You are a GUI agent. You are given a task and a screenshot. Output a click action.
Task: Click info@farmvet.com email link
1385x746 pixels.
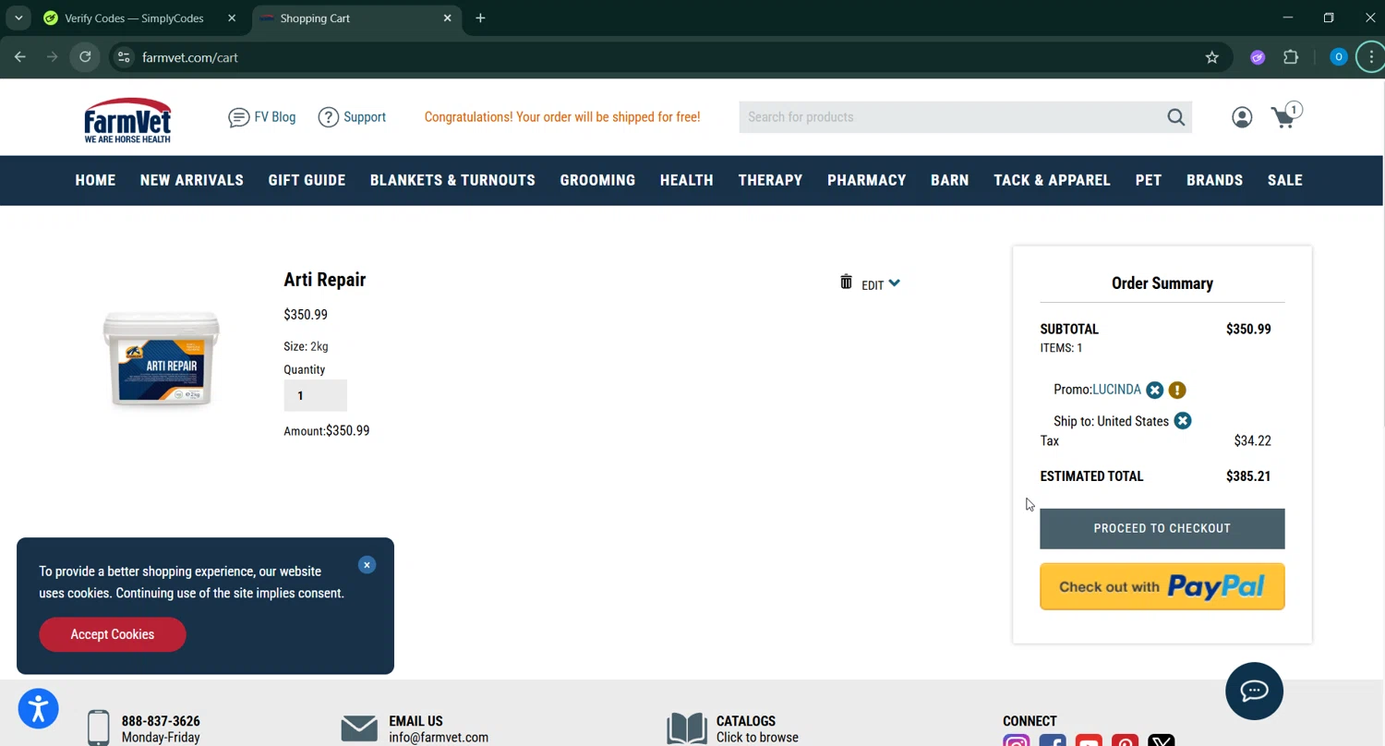point(439,738)
